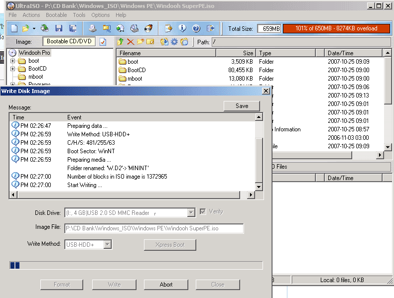The height and width of the screenshot is (298, 394).
Task: Click the image properties checkmark icon
Action: coord(103,42)
